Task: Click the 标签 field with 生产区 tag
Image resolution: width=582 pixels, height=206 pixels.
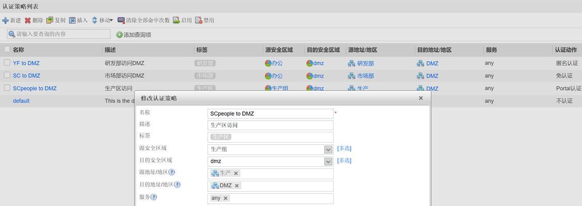Action: pos(270,137)
